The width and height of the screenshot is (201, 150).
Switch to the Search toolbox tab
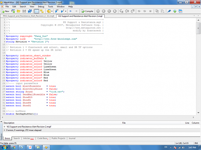(17, 138)
